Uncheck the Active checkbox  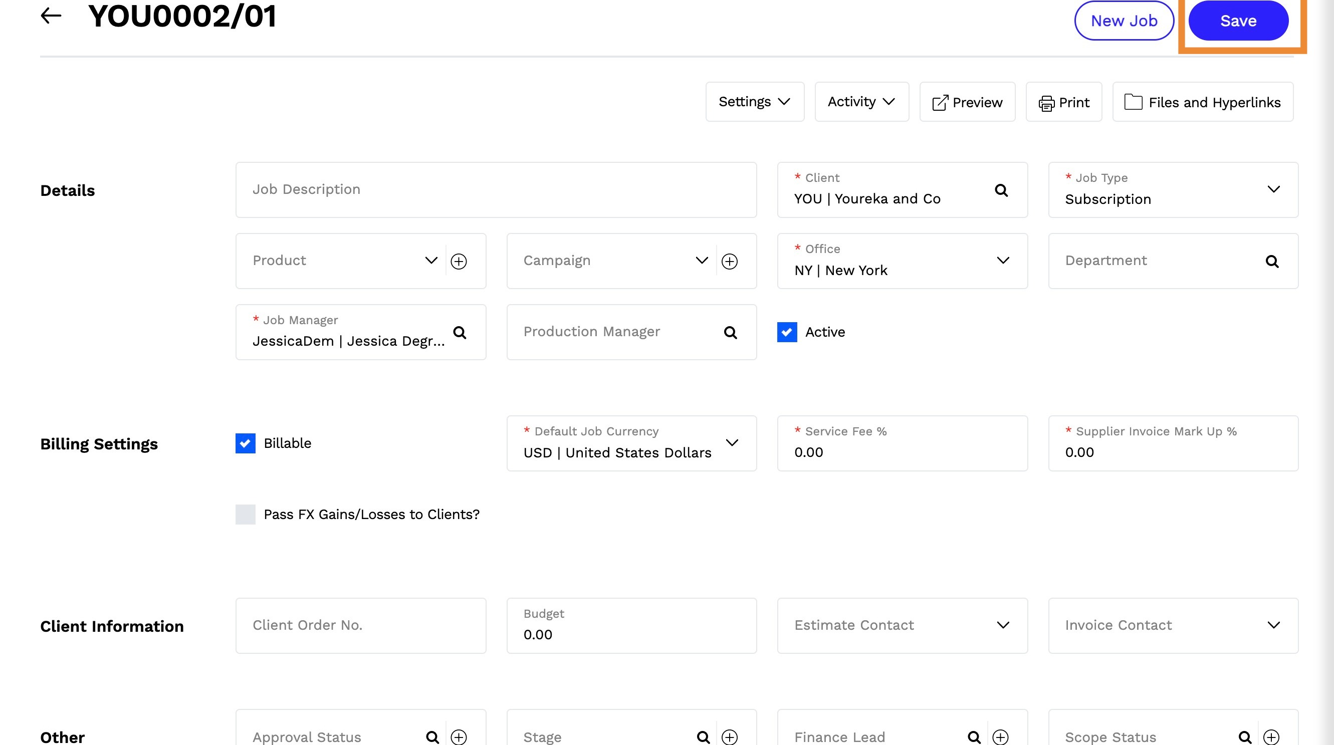(787, 332)
